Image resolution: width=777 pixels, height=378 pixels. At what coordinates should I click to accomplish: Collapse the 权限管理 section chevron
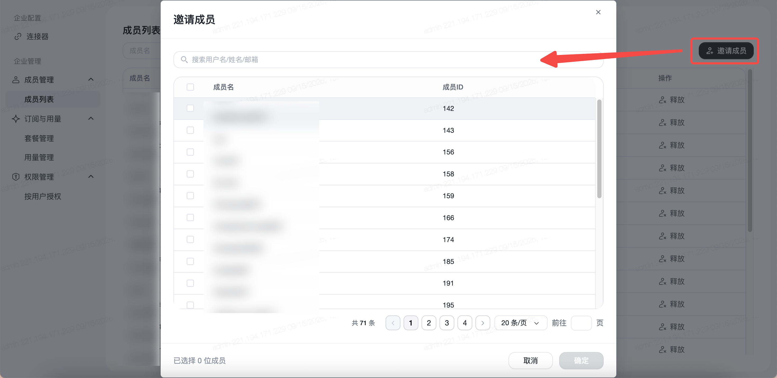(x=91, y=177)
